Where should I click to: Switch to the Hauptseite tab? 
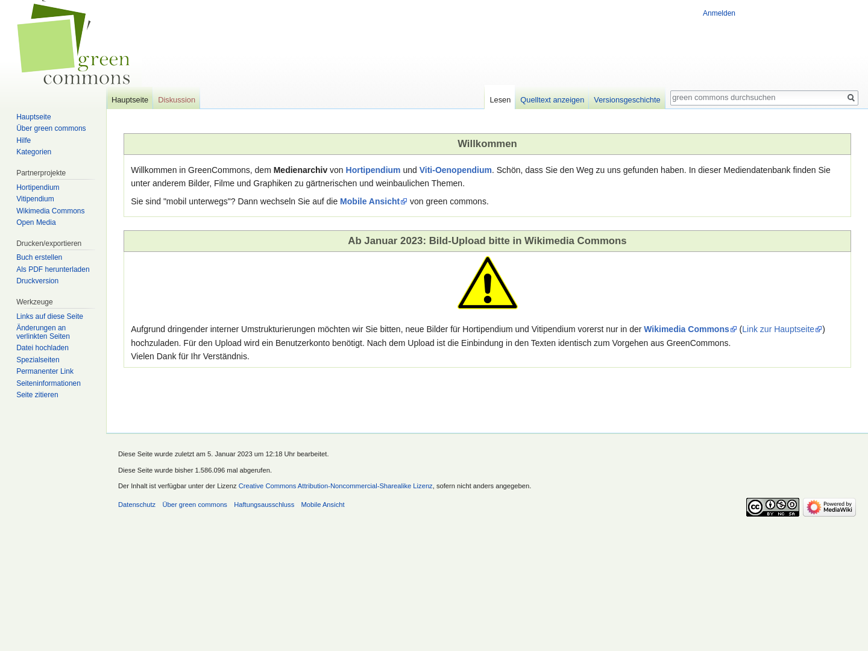click(x=130, y=100)
